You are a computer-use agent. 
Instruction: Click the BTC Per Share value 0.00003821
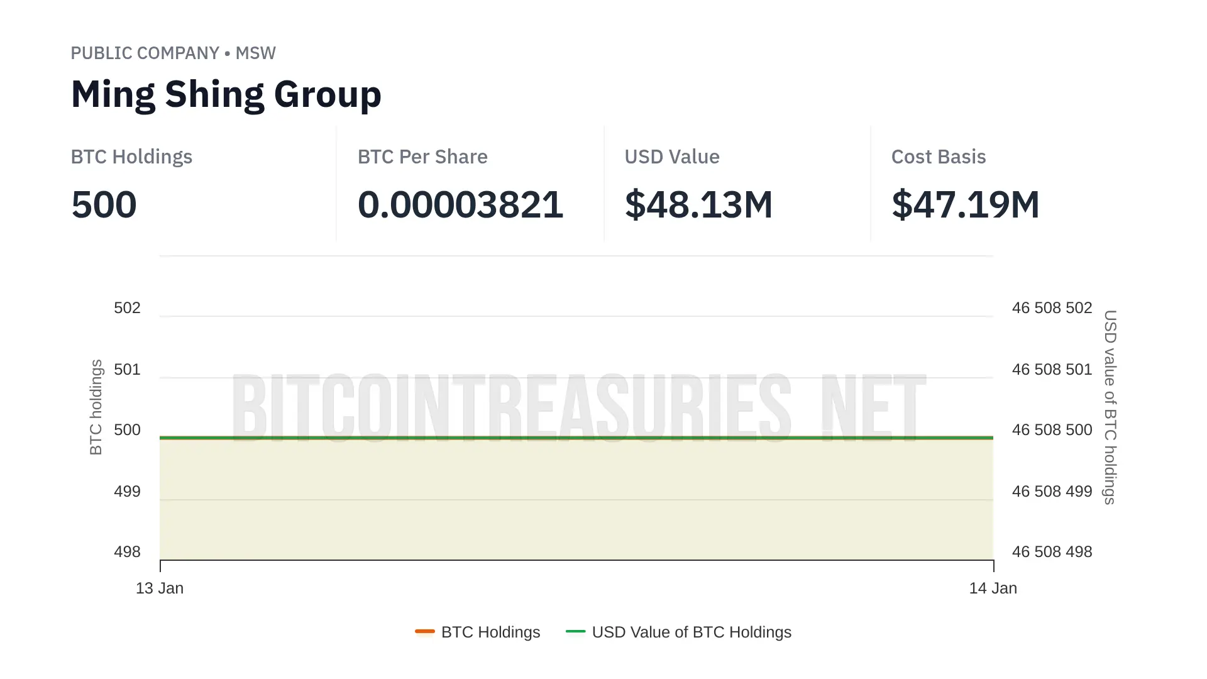(x=460, y=204)
